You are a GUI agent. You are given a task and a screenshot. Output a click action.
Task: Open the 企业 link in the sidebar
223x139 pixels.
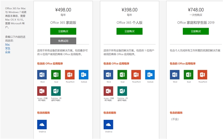point(8,52)
